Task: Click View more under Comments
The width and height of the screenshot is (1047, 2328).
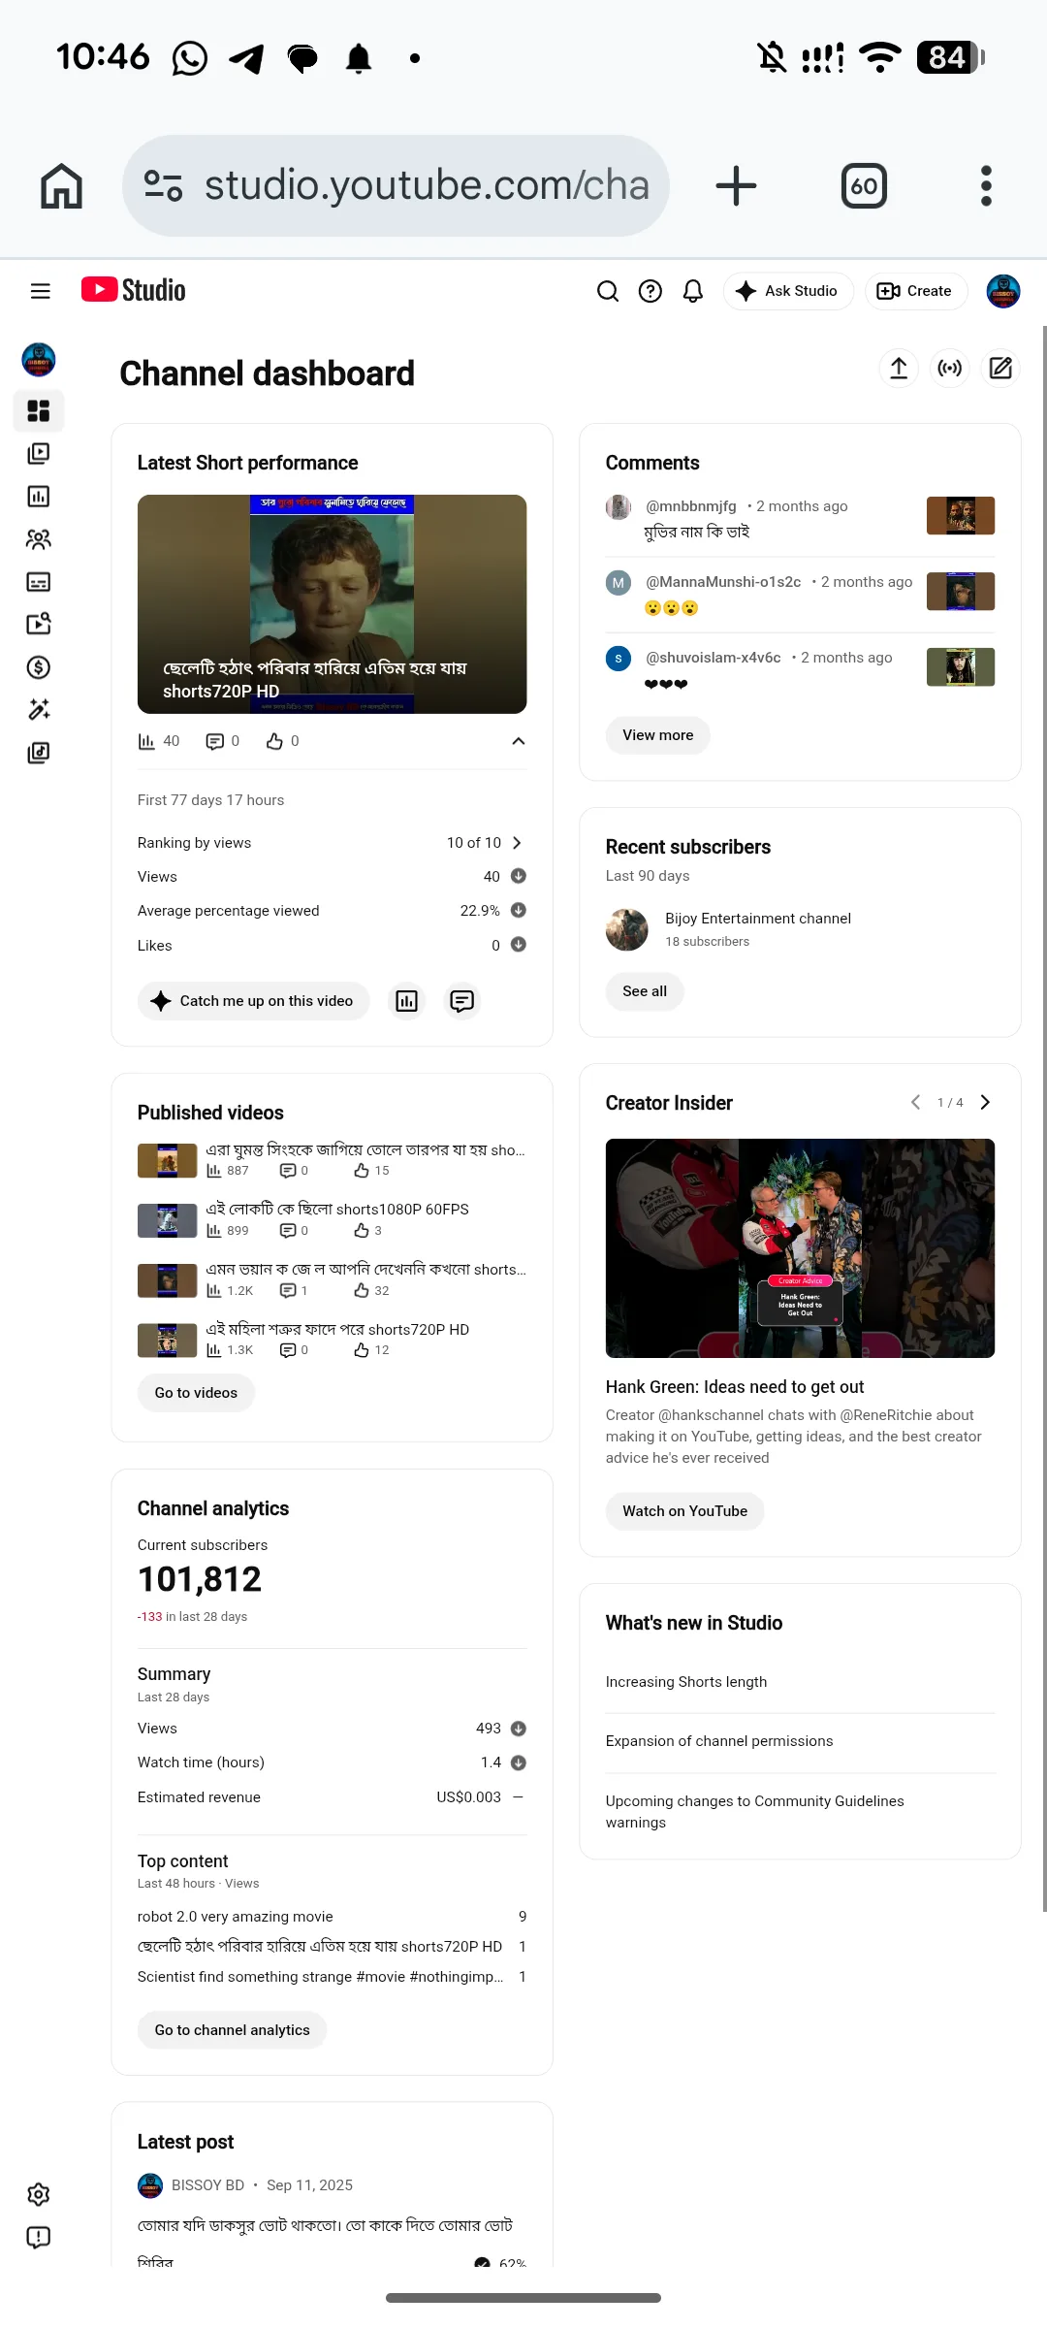Action: pos(658,735)
